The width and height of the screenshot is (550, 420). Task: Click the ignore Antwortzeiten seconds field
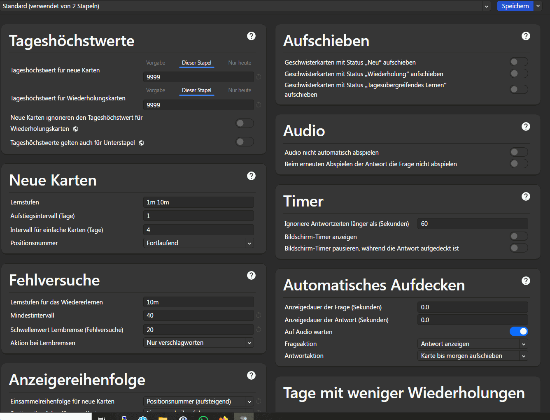473,224
